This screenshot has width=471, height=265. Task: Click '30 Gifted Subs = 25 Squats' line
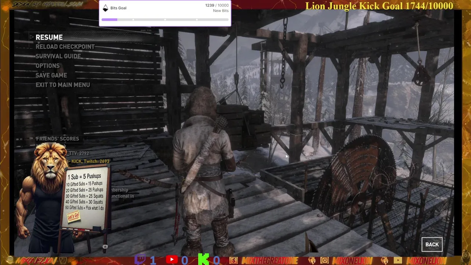[84, 196]
